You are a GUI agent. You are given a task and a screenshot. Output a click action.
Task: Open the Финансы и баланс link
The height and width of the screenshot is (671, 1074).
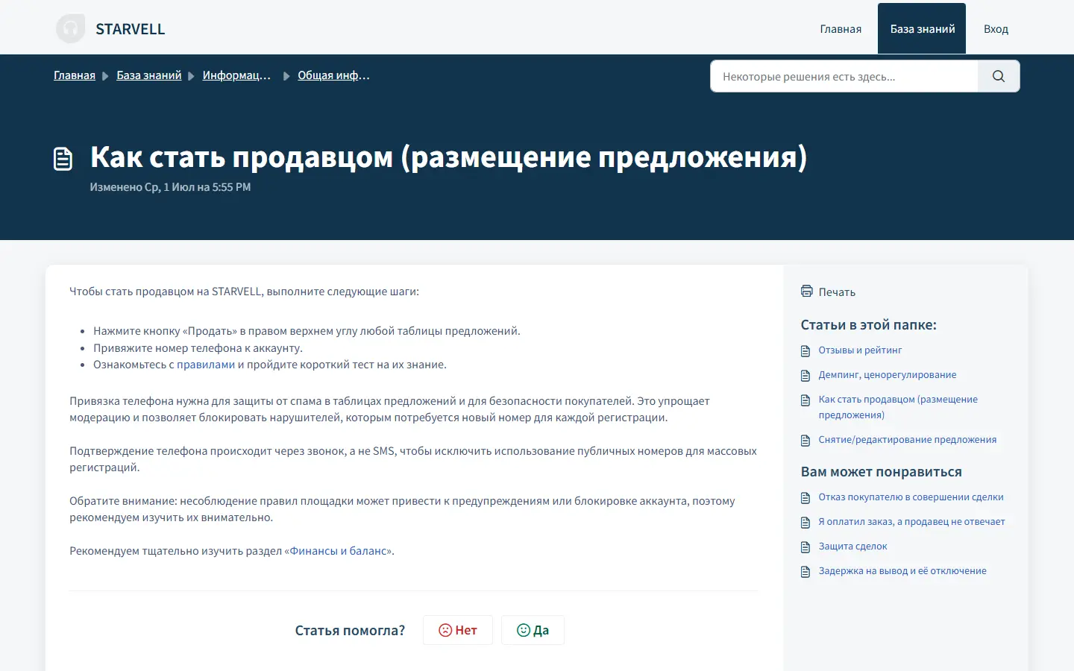pyautogui.click(x=338, y=551)
